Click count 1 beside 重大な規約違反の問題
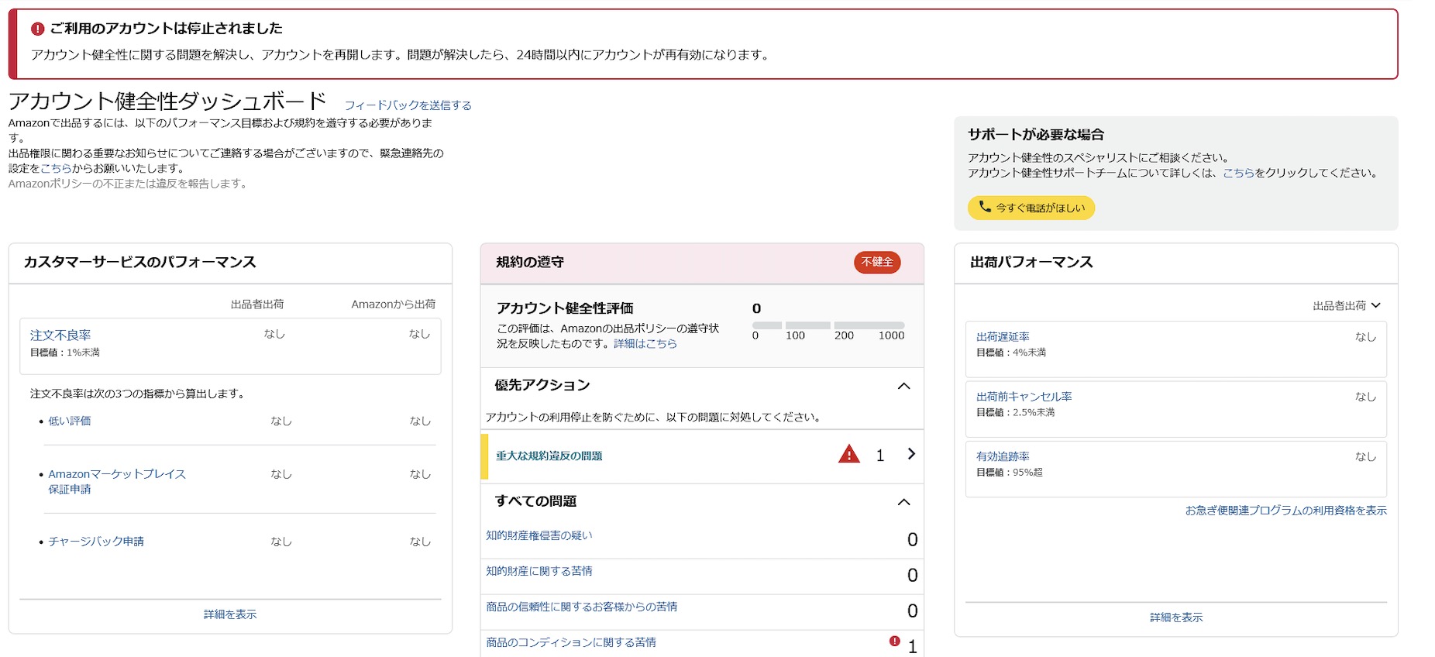1435x657 pixels. pyautogui.click(x=880, y=456)
